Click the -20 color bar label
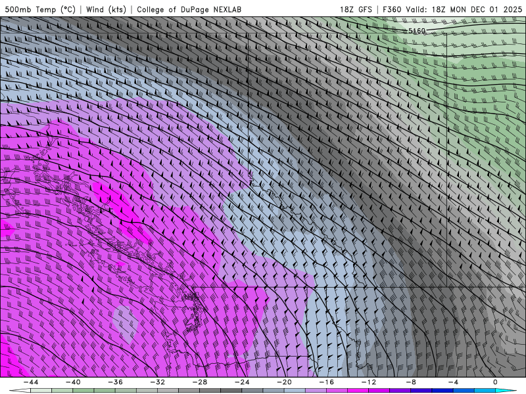Image resolution: width=526 pixels, height=394 pixels. (x=285, y=382)
